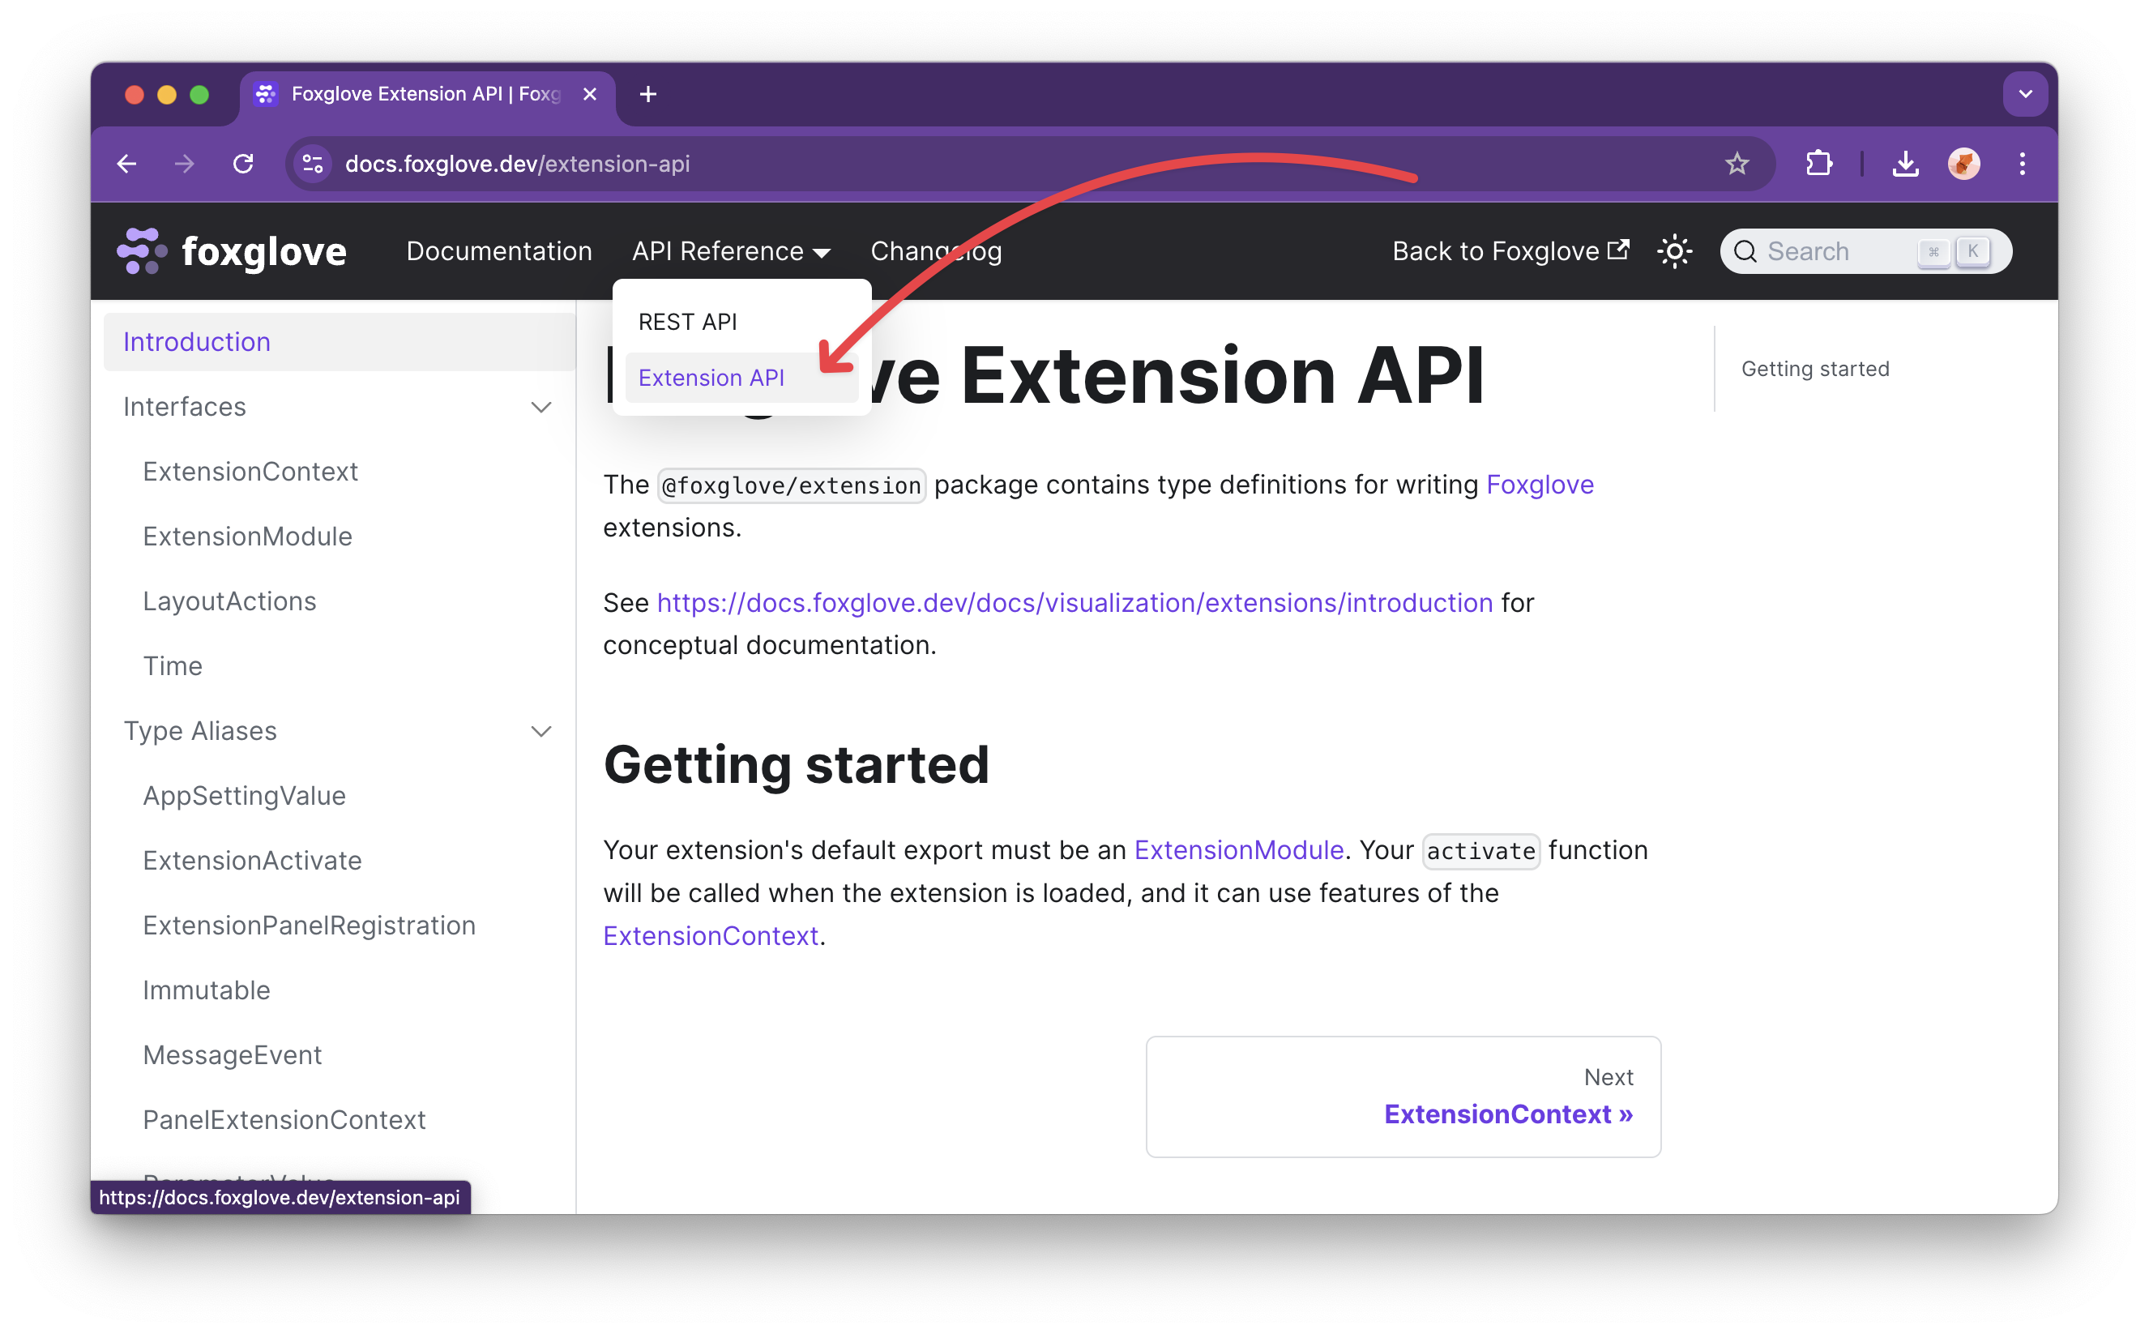Select LayoutActions in the sidebar
2149x1334 pixels.
pyautogui.click(x=229, y=601)
